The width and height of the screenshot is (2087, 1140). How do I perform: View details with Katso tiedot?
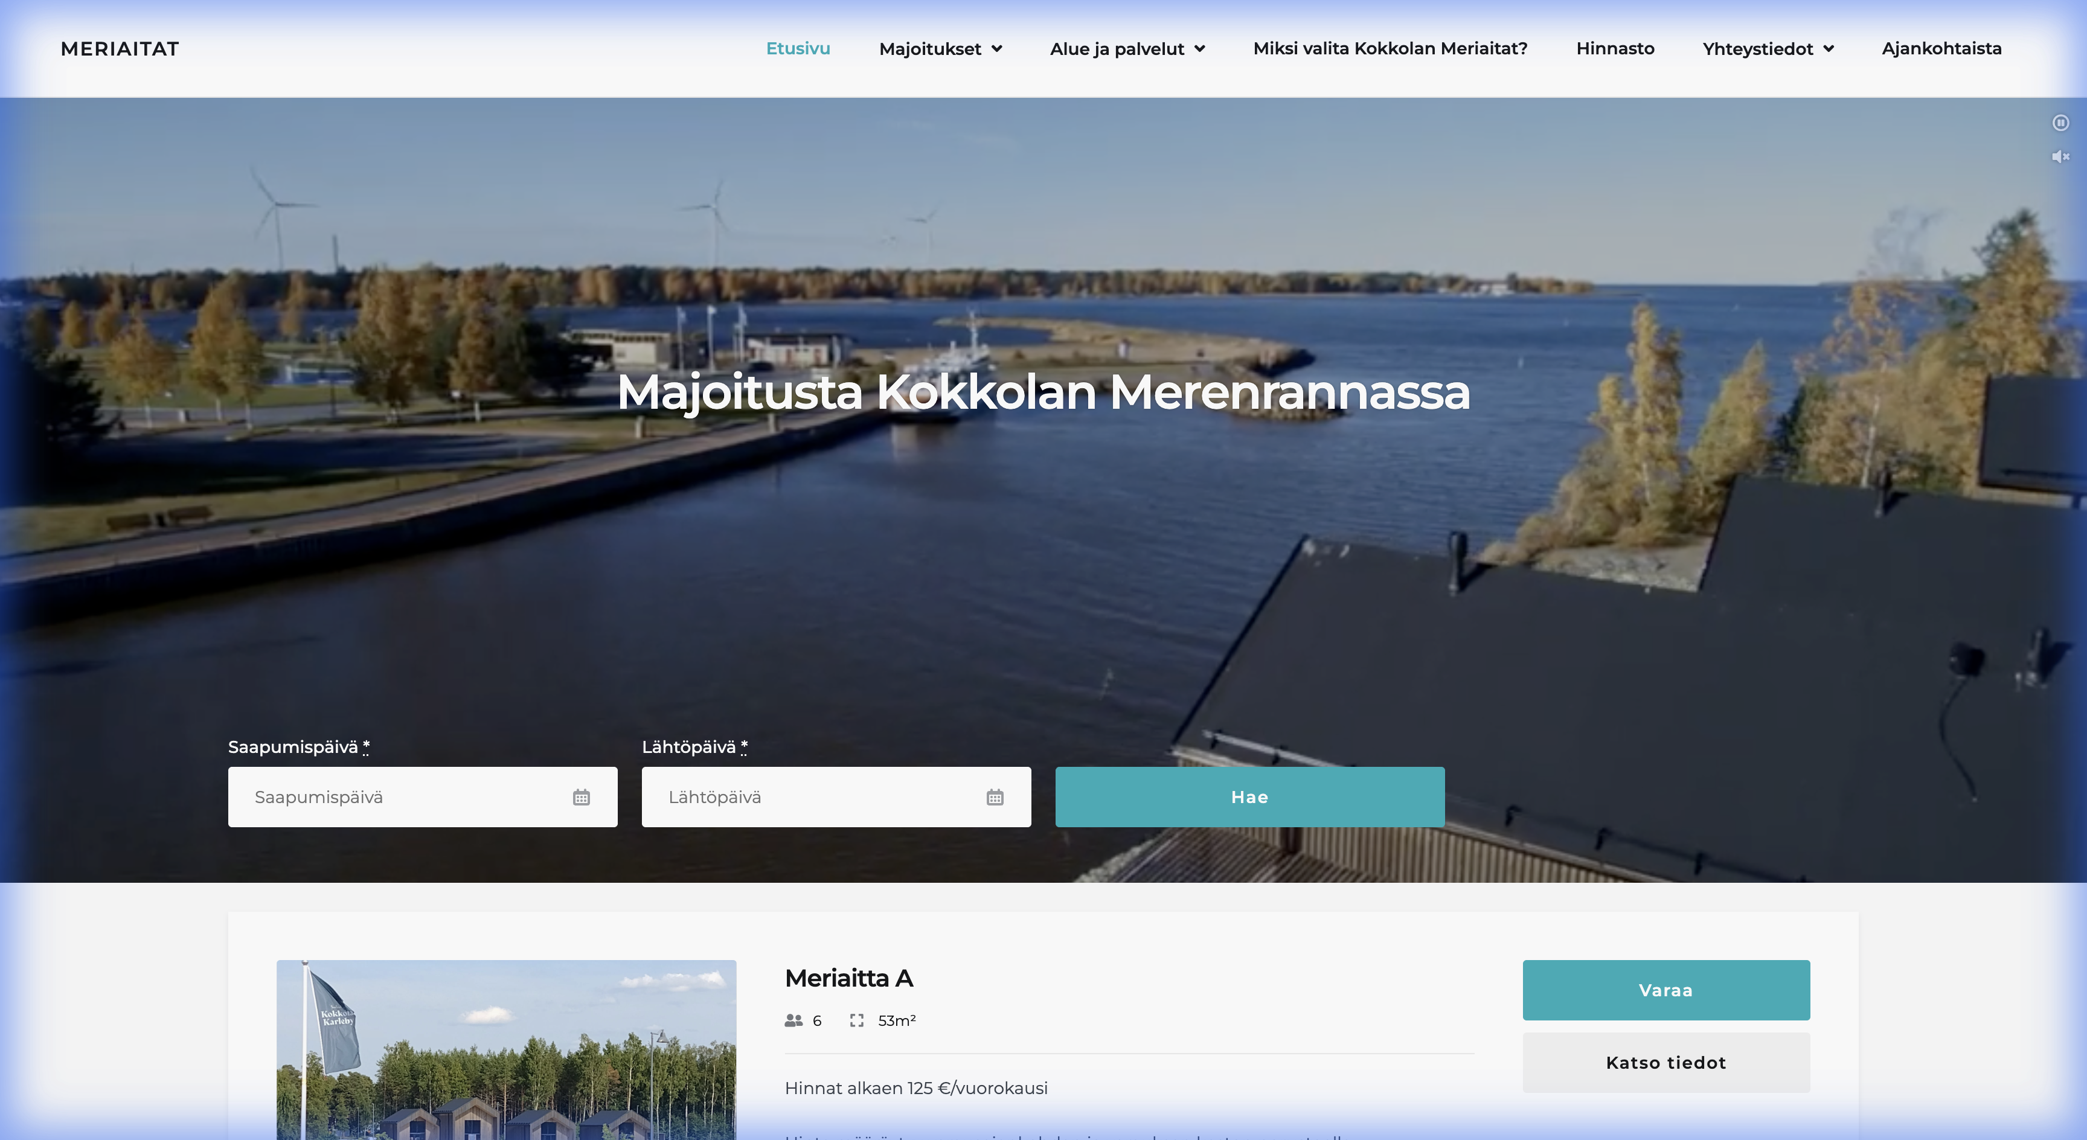click(x=1665, y=1062)
